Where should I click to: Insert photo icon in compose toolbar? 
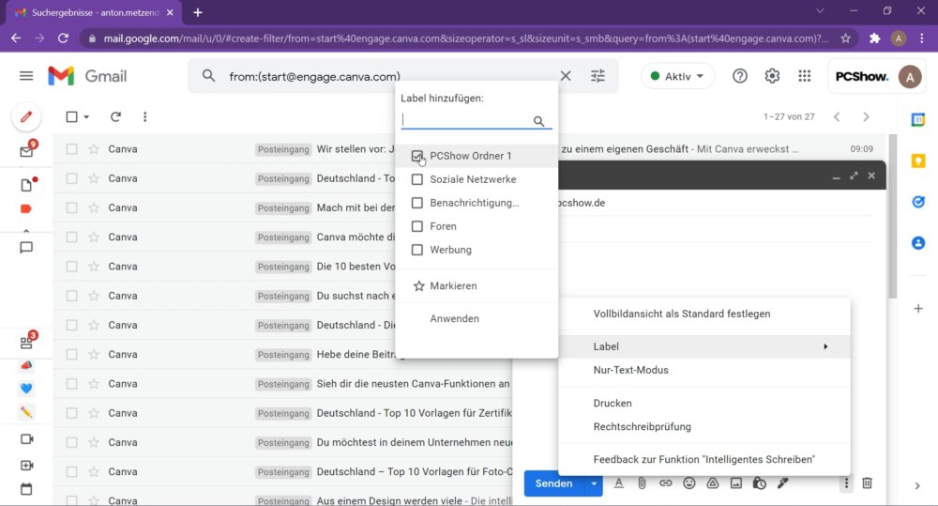tap(735, 483)
